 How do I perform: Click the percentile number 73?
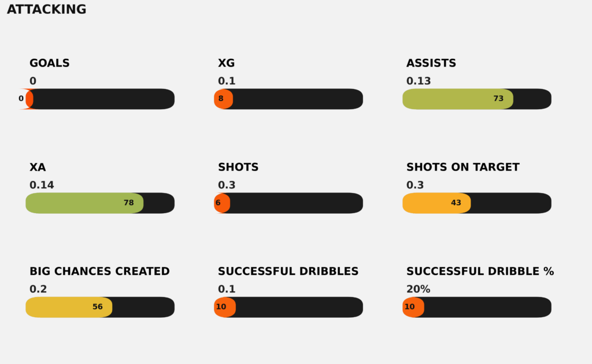click(x=498, y=99)
